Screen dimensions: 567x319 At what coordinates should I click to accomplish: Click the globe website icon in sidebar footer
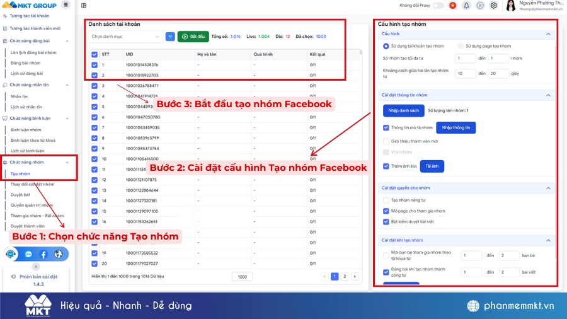pos(58,254)
